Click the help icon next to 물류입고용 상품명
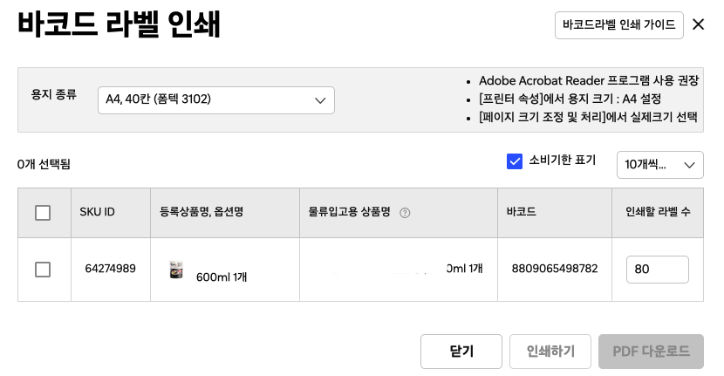 405,212
